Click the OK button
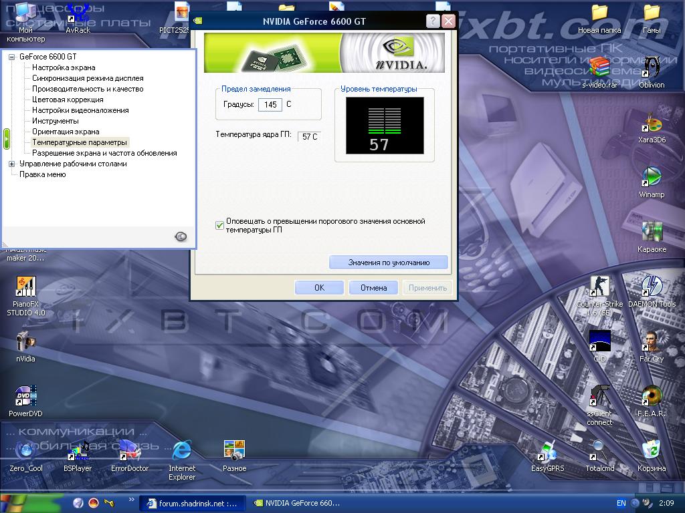Viewport: 685px width, 513px height. pos(319,288)
